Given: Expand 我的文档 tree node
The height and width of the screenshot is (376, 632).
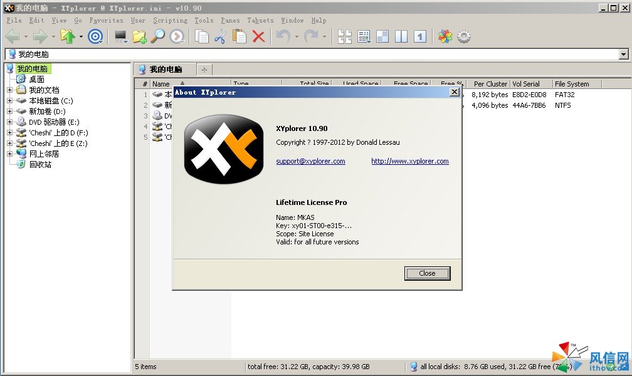Looking at the screenshot, I should tap(9, 90).
